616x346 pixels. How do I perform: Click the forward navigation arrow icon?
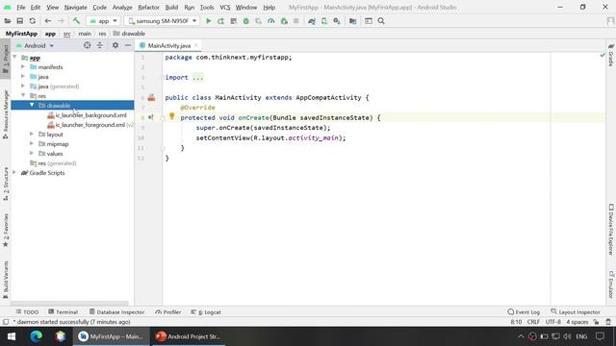click(x=61, y=21)
